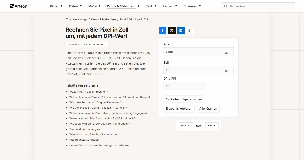
Task: Open Warum sind so viele Druckdateien link
Action: 102,118
